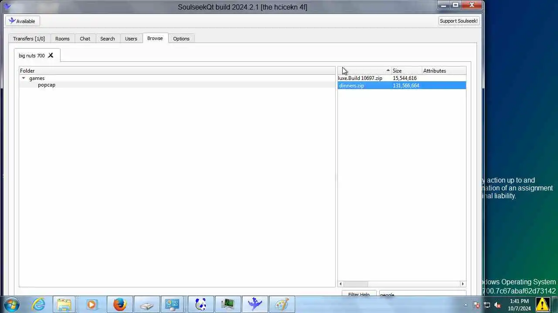Maximize the SoulseekQt window
The image size is (558, 313).
(x=456, y=5)
